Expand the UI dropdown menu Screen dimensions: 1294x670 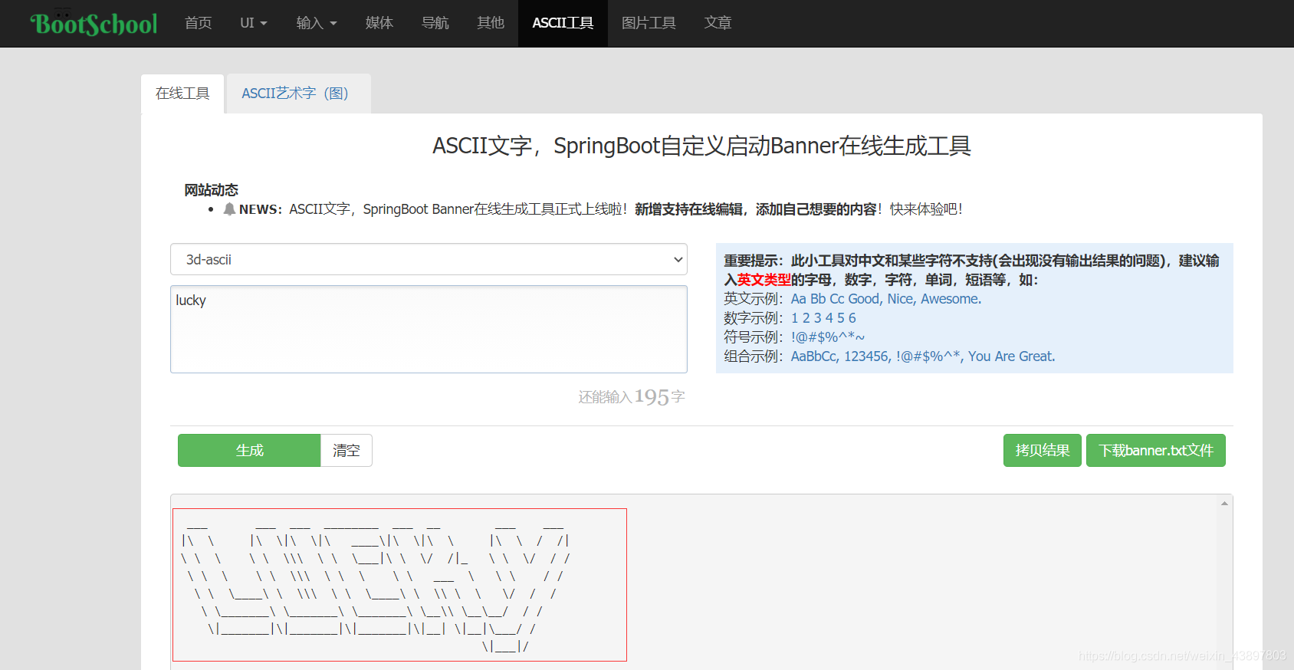click(254, 23)
